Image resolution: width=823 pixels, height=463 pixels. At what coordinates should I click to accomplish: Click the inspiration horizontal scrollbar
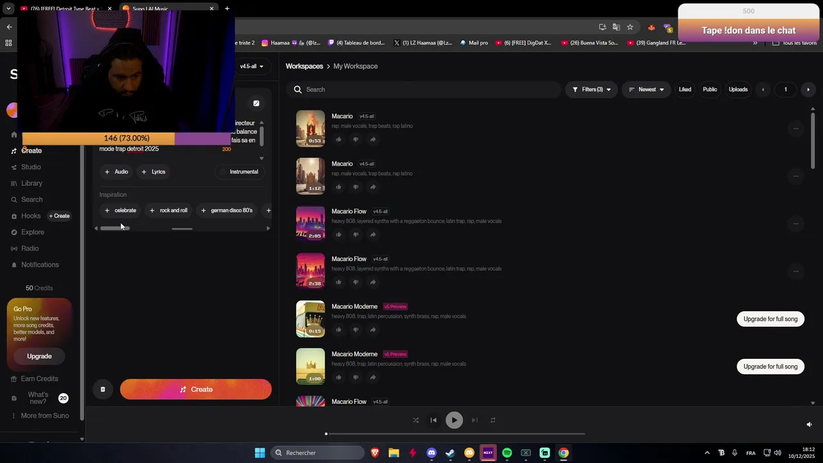point(115,228)
